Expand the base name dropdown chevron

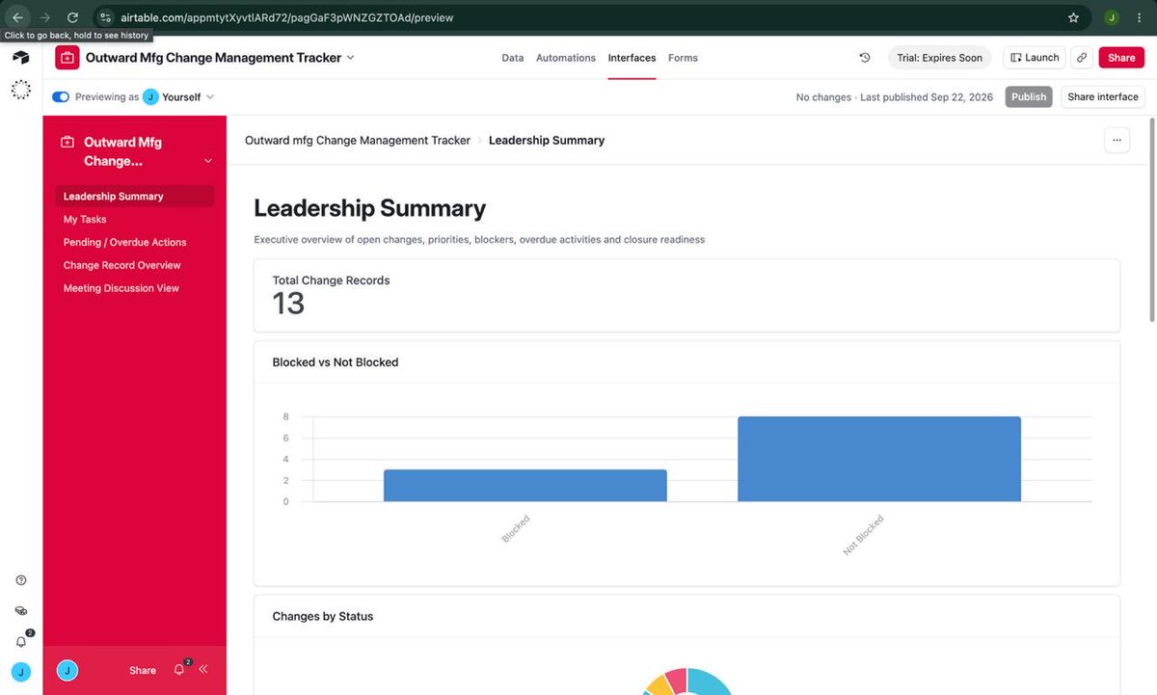point(350,58)
